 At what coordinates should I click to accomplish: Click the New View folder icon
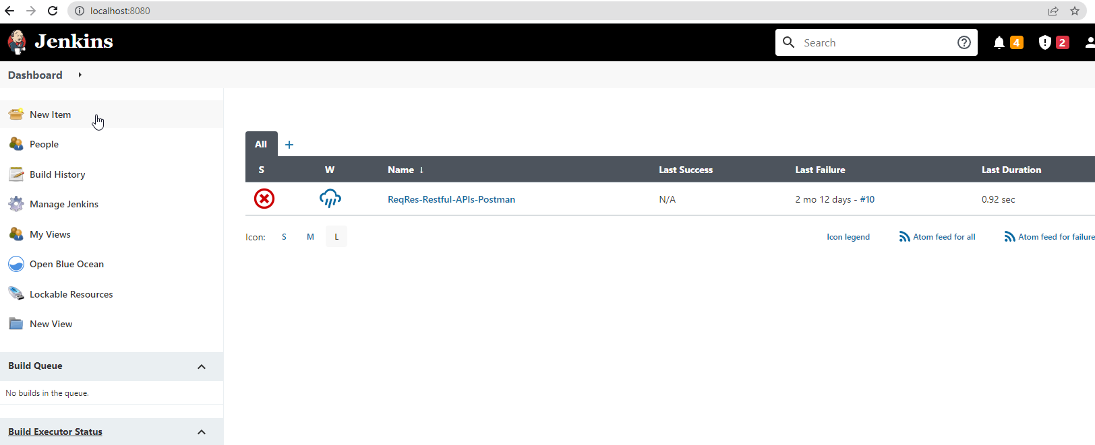16,324
